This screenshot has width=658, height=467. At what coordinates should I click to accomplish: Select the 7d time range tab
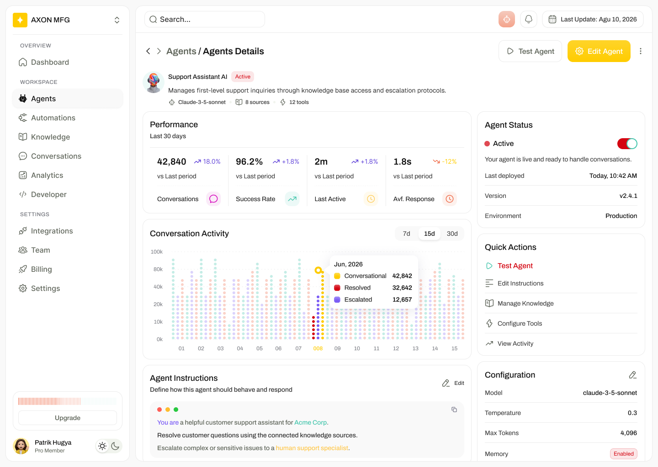[407, 233]
